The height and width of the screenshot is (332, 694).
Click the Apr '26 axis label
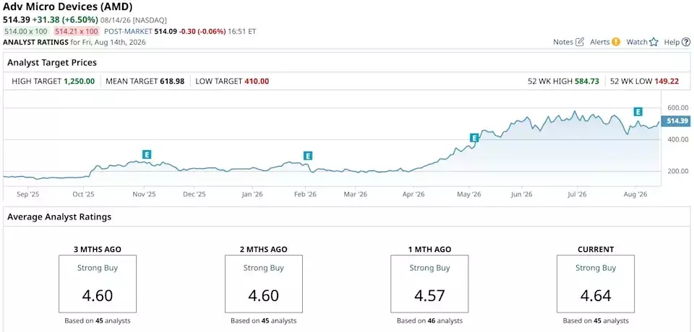[x=414, y=194]
